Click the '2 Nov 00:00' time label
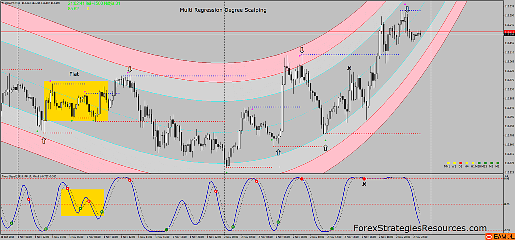The width and height of the screenshot is (515, 240). coord(231,237)
